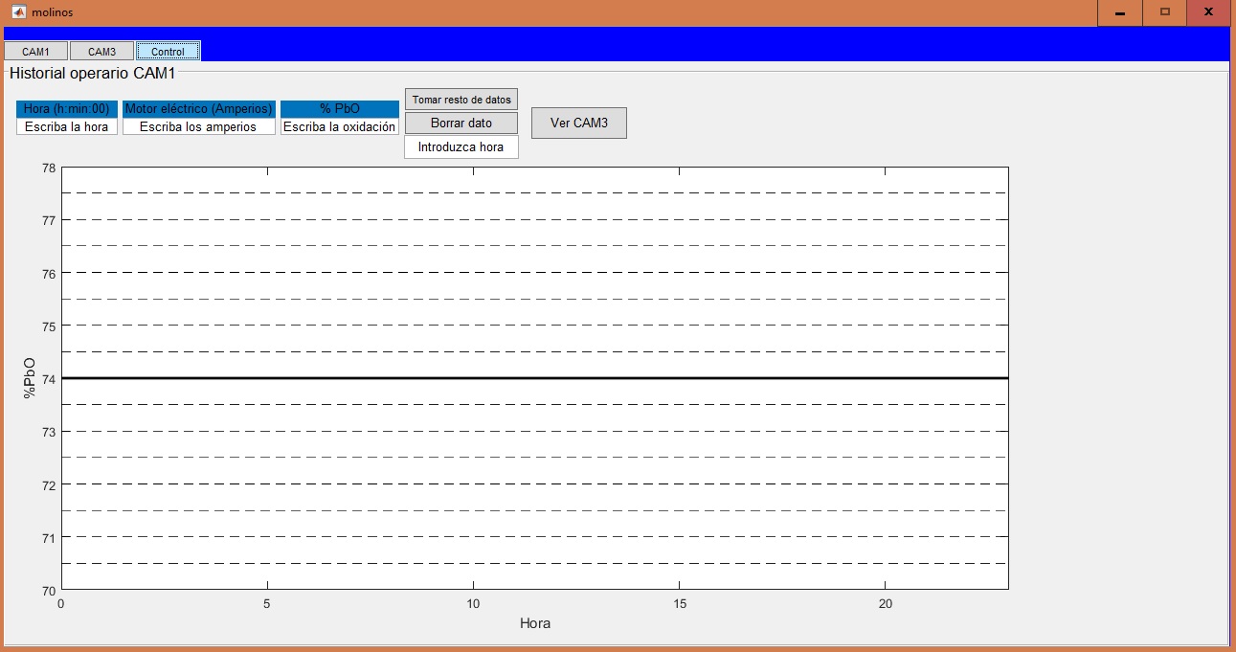Image resolution: width=1236 pixels, height=652 pixels.
Task: Click the x-axis tick label '5'
Action: (x=267, y=604)
